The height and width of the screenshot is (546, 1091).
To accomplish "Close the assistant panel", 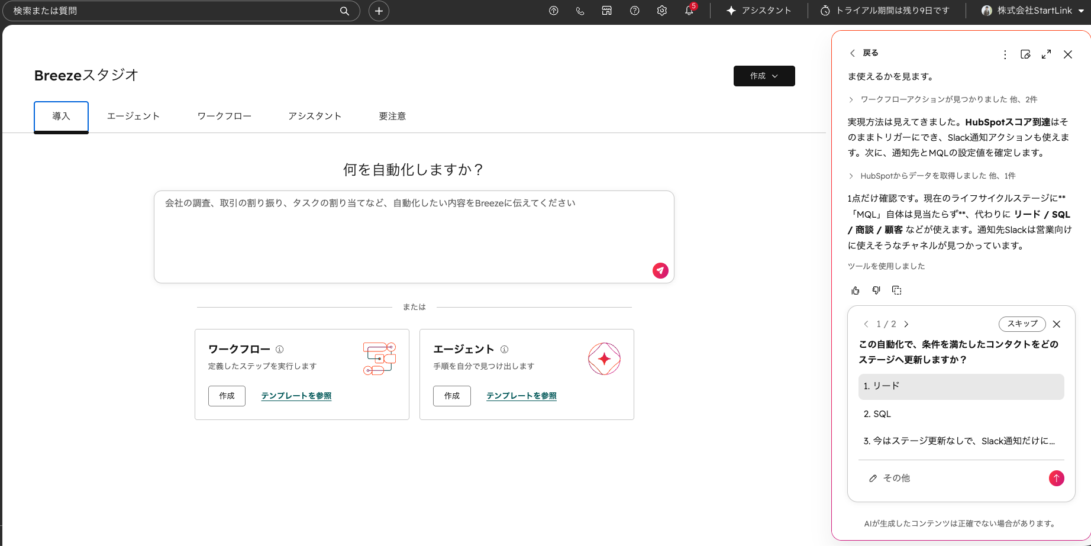I will click(x=1068, y=54).
